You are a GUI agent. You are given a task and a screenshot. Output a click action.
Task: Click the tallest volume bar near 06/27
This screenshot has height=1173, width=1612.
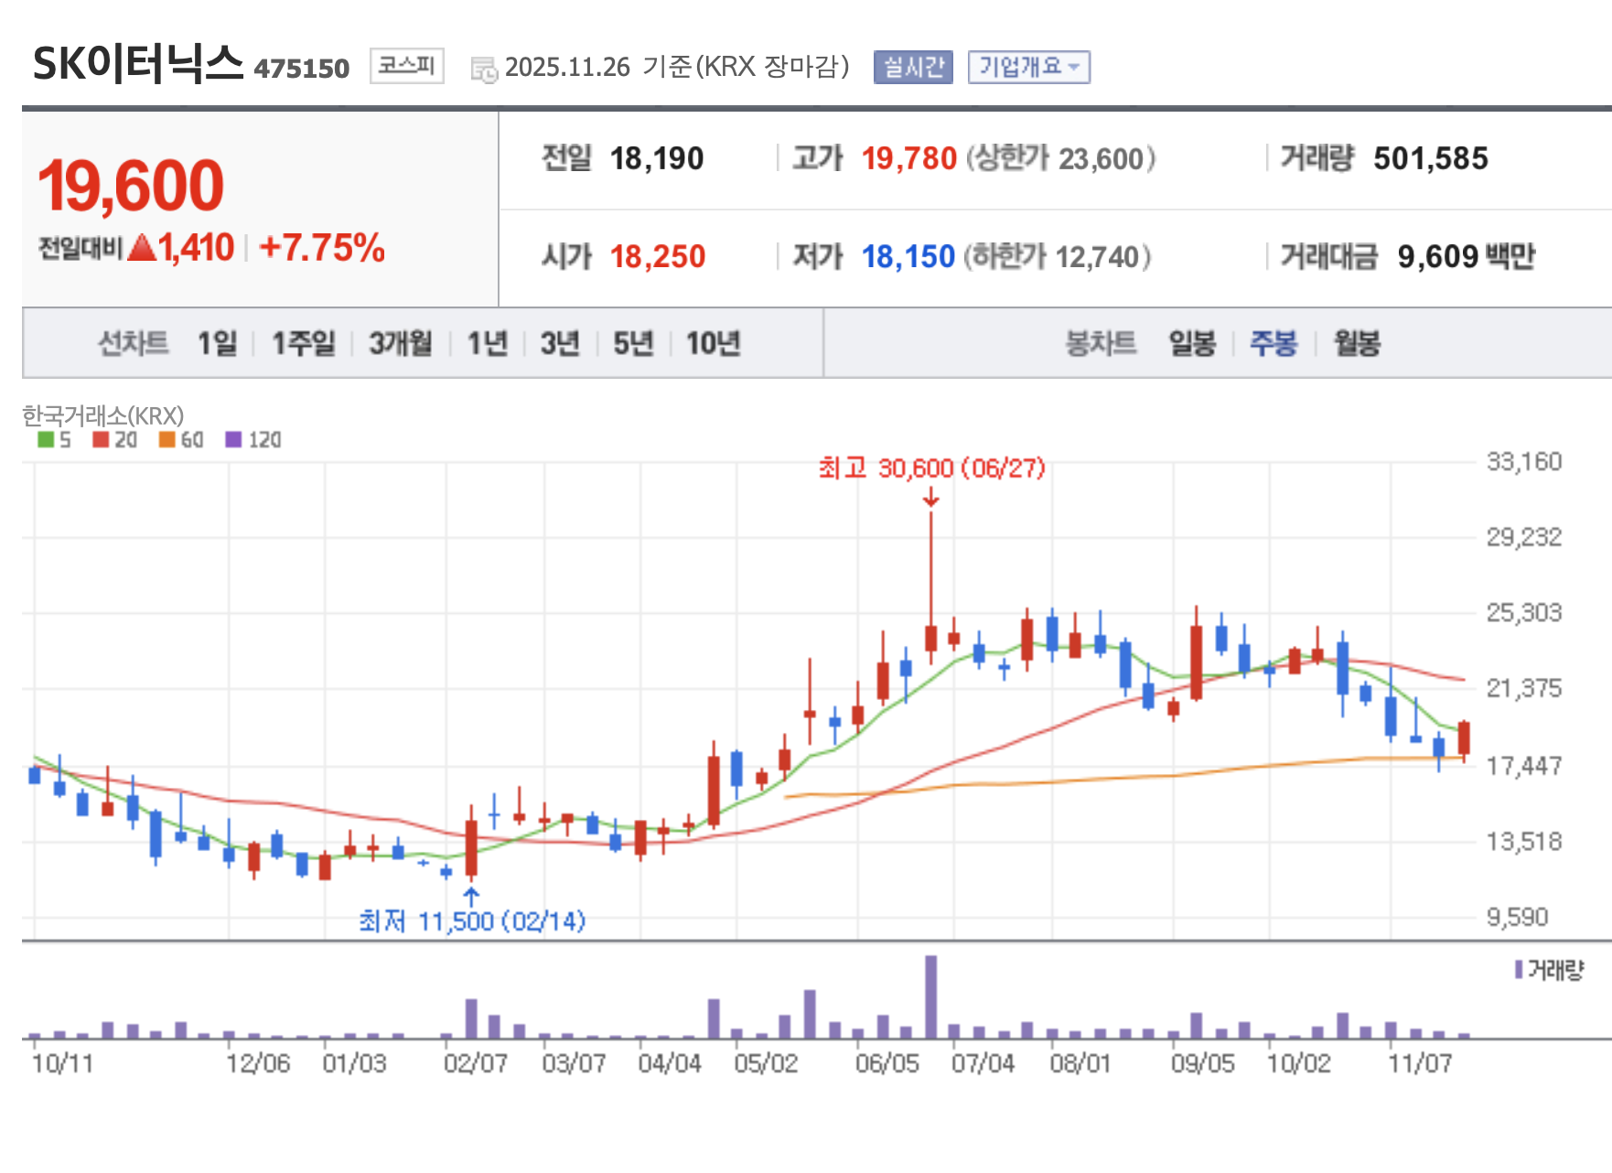(931, 996)
